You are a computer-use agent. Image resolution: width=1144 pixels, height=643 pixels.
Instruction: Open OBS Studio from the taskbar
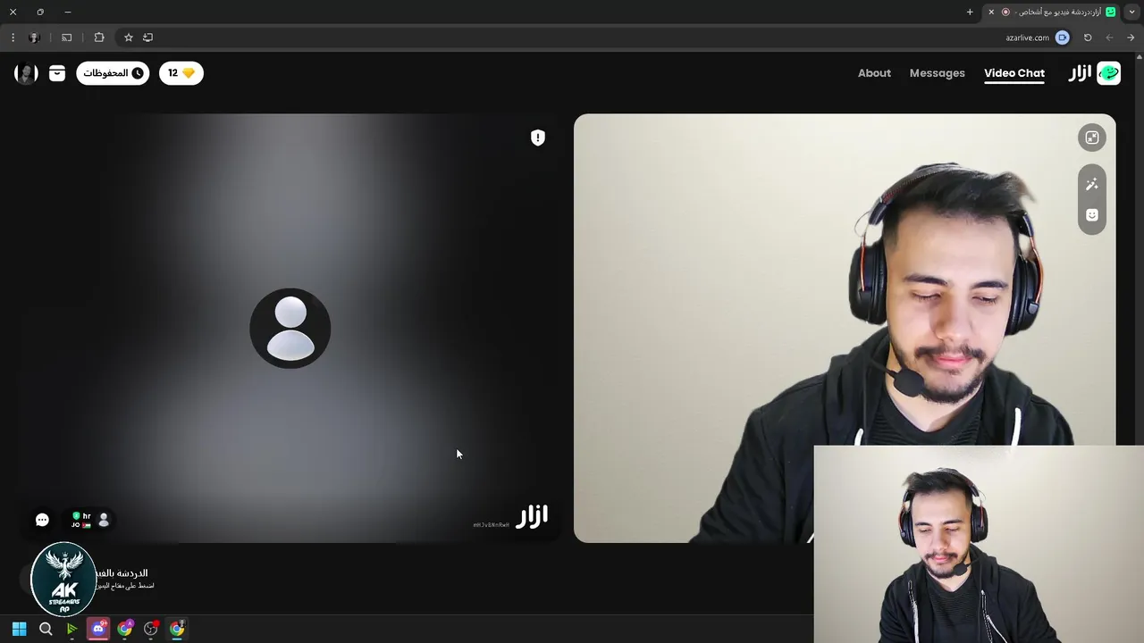[151, 629]
